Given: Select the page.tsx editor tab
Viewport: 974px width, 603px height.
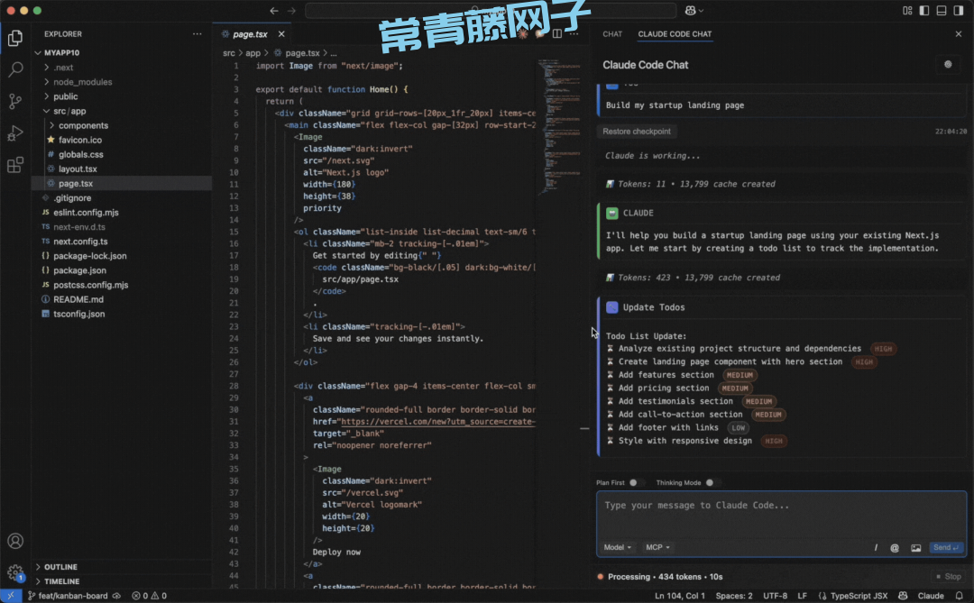Looking at the screenshot, I should [249, 34].
